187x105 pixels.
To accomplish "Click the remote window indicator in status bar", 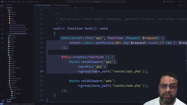I will pyautogui.click(x=1, y=104).
